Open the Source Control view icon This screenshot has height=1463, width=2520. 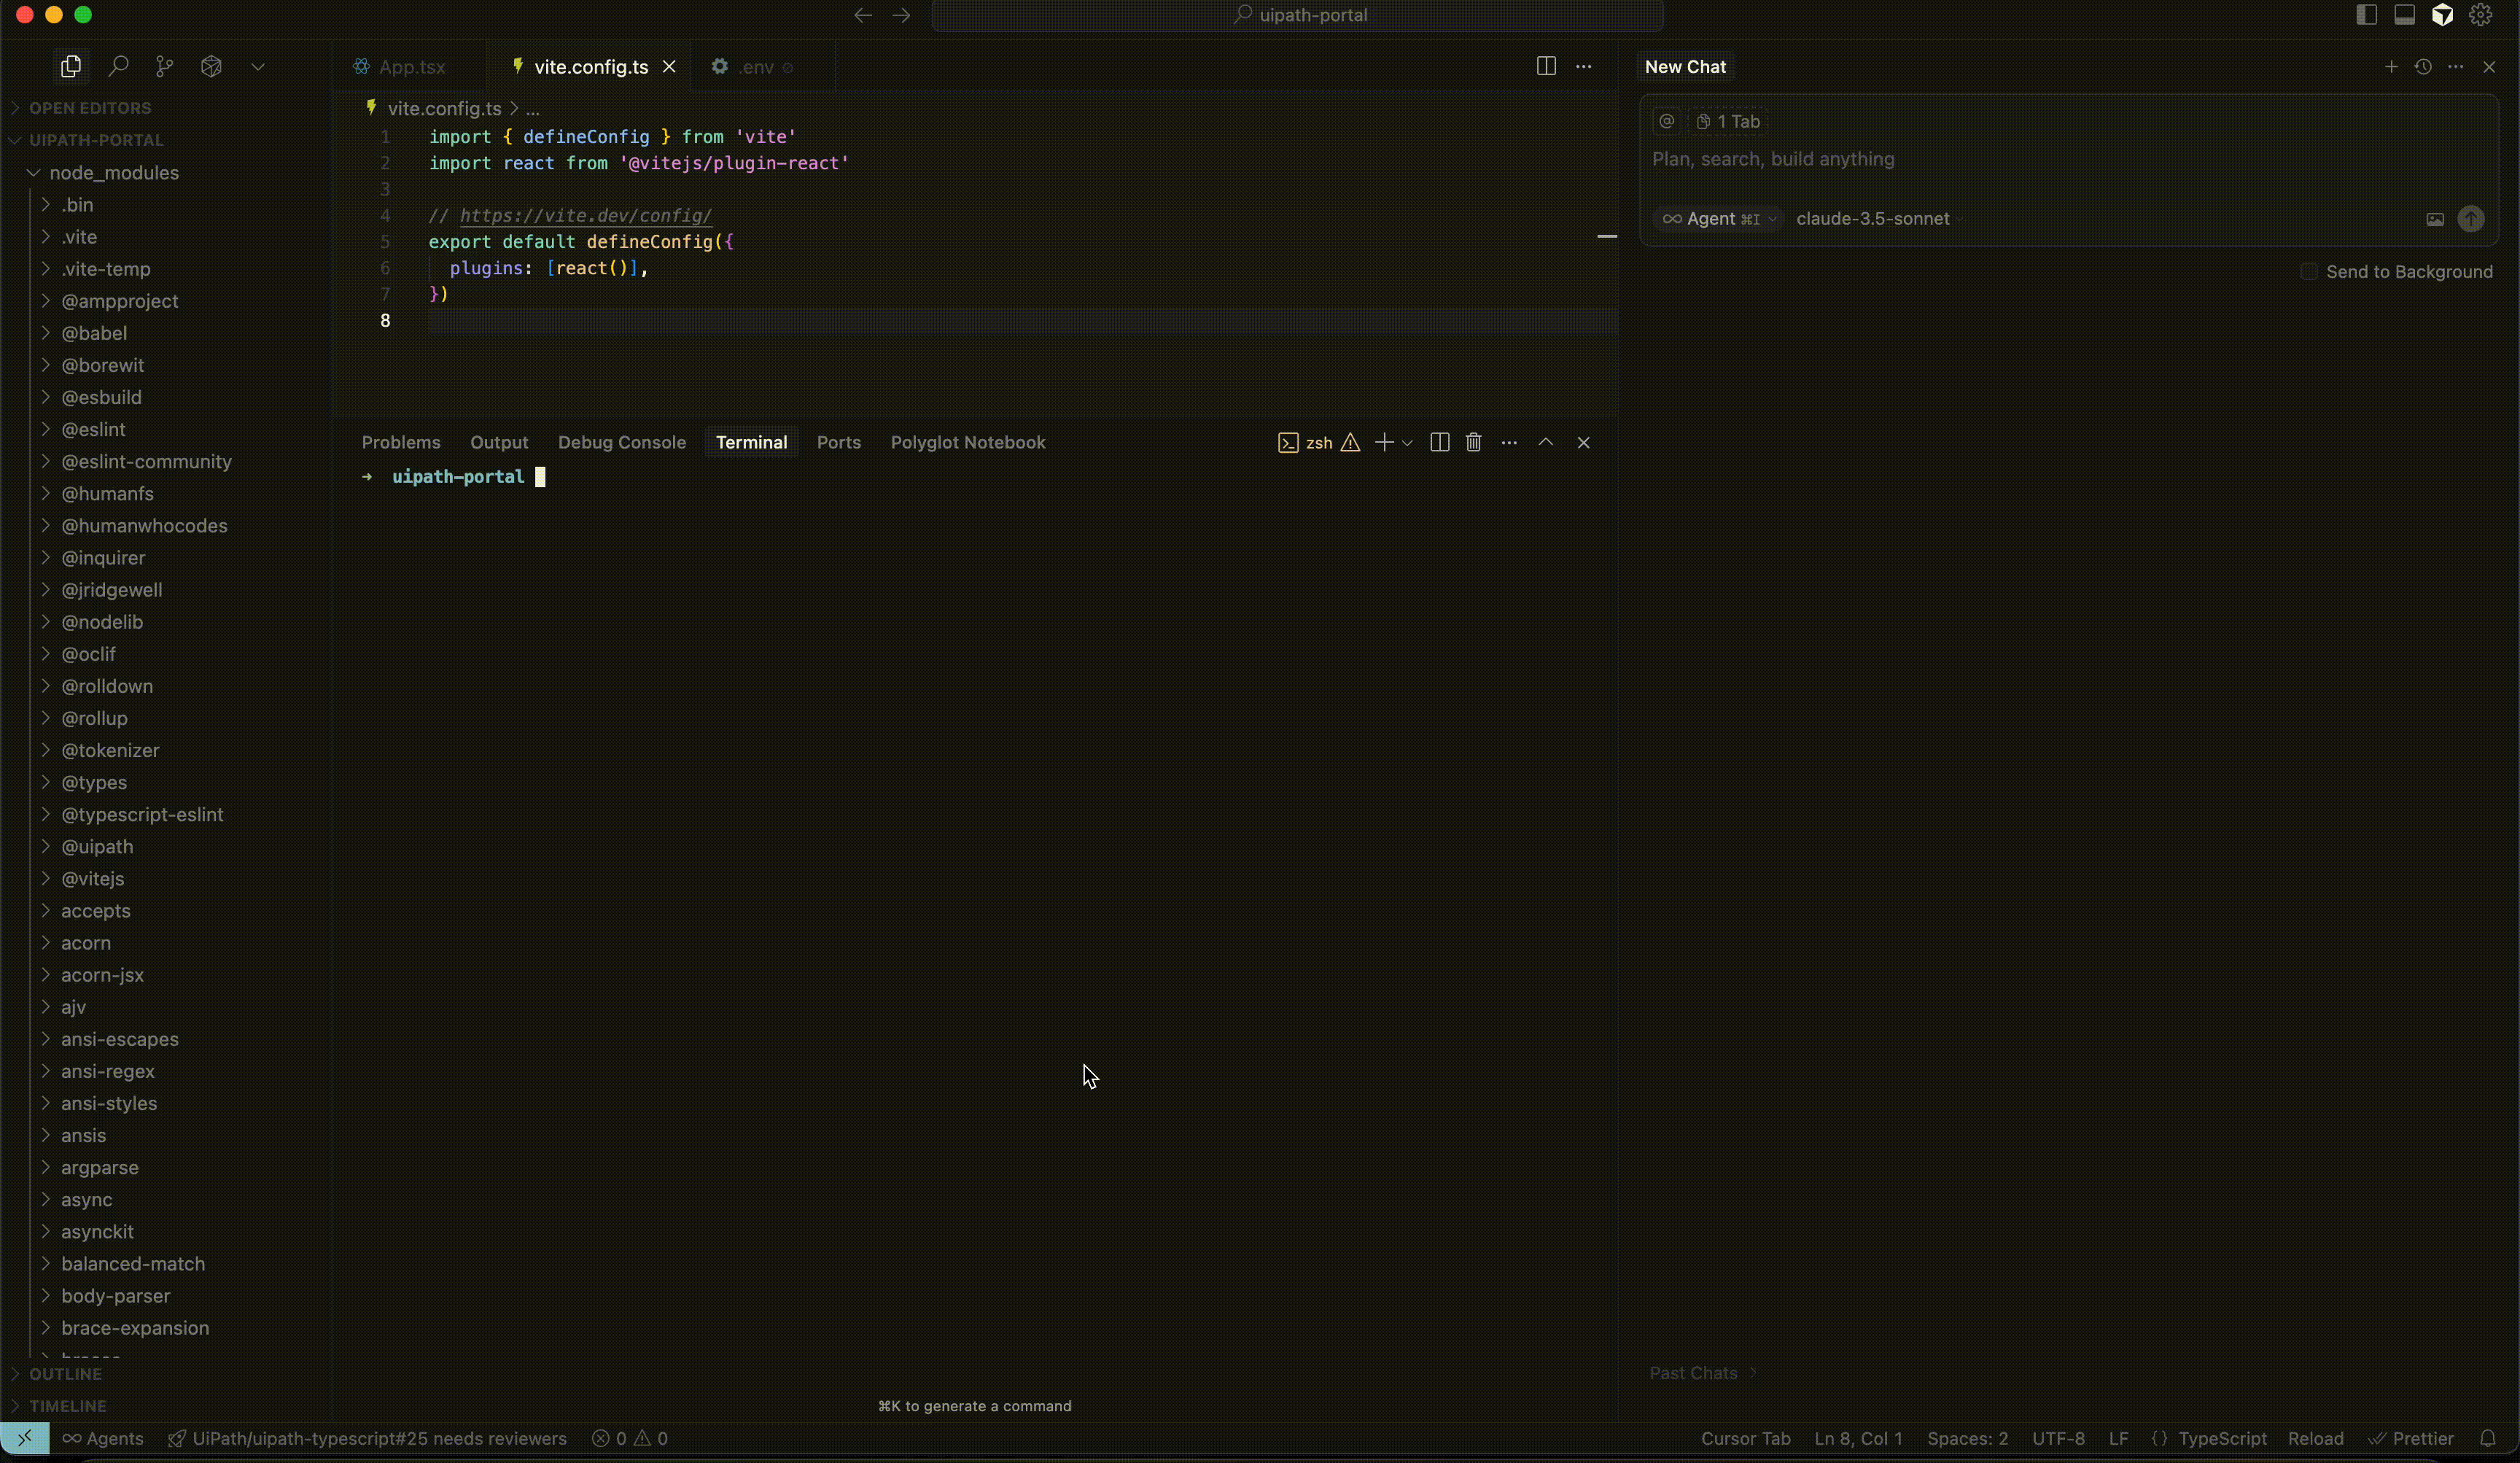[164, 66]
